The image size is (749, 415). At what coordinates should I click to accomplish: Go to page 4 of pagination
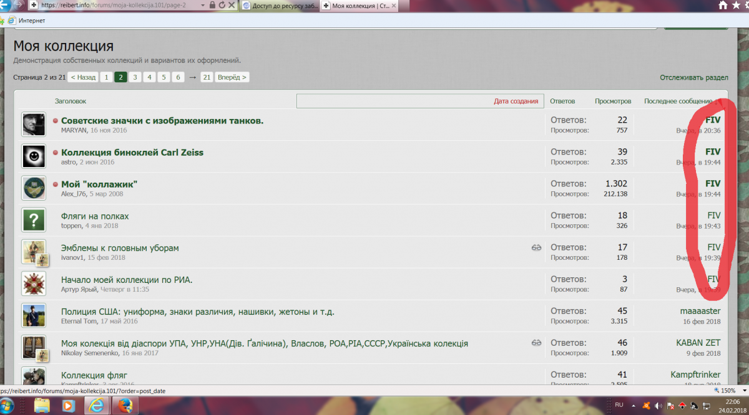149,77
